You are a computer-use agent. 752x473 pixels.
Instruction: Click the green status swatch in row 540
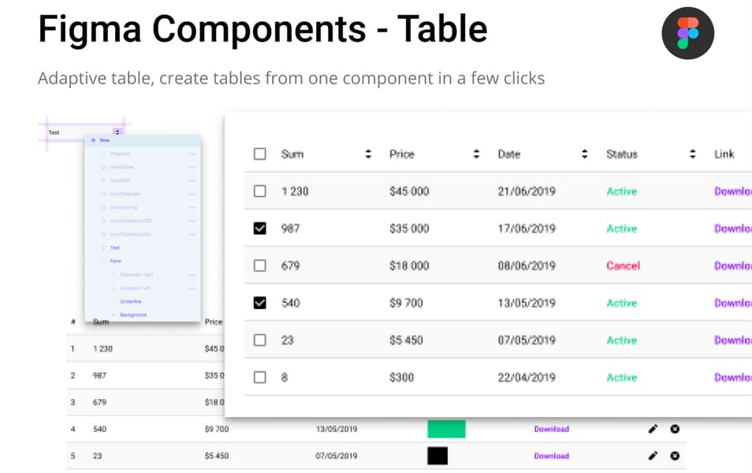[x=446, y=429]
